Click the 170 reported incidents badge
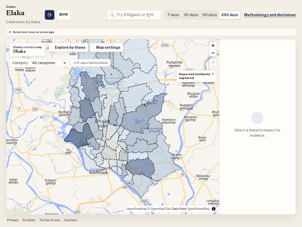Viewport: 302px width, 227px height. [x=91, y=63]
